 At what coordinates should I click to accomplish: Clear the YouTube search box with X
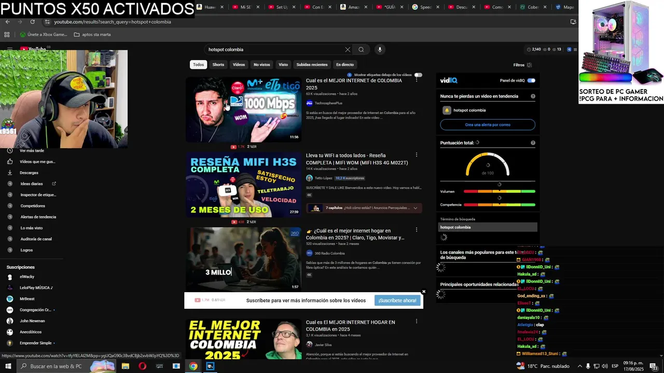(x=348, y=50)
